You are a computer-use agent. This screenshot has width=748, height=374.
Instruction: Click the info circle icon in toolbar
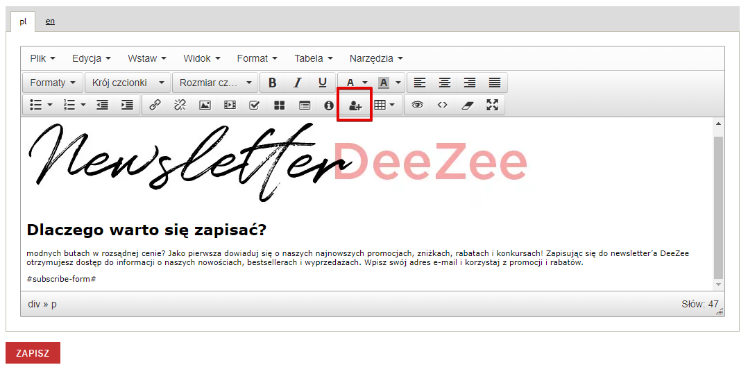click(329, 105)
